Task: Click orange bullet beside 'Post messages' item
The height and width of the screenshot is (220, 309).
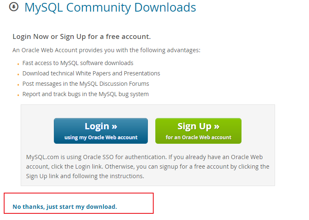Action: click(18, 85)
